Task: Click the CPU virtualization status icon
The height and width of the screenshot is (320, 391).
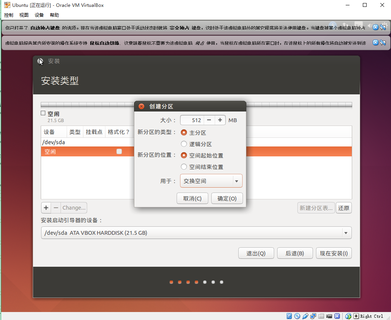Action: [337, 316]
